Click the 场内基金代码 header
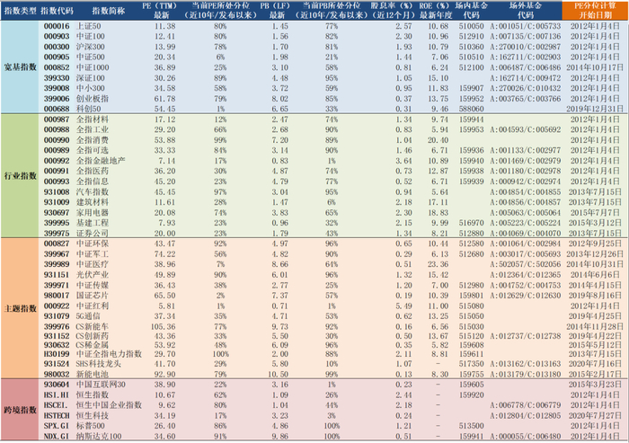Image resolution: width=629 pixels, height=443 pixels. click(472, 11)
